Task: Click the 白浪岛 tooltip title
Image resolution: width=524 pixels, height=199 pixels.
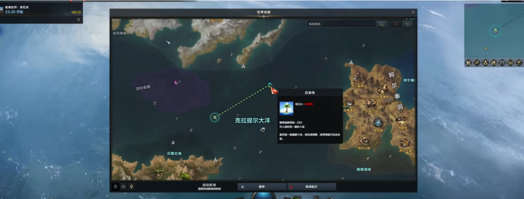Action: pos(310,93)
